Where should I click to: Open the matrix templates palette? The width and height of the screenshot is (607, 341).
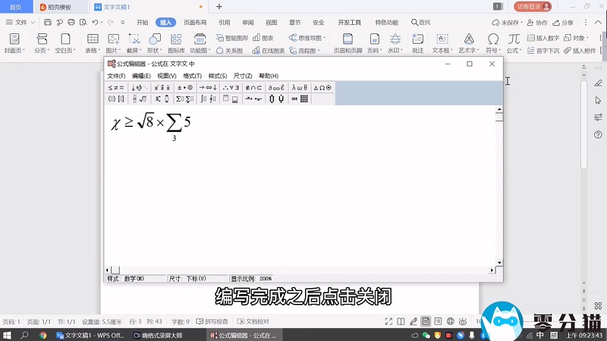click(299, 99)
